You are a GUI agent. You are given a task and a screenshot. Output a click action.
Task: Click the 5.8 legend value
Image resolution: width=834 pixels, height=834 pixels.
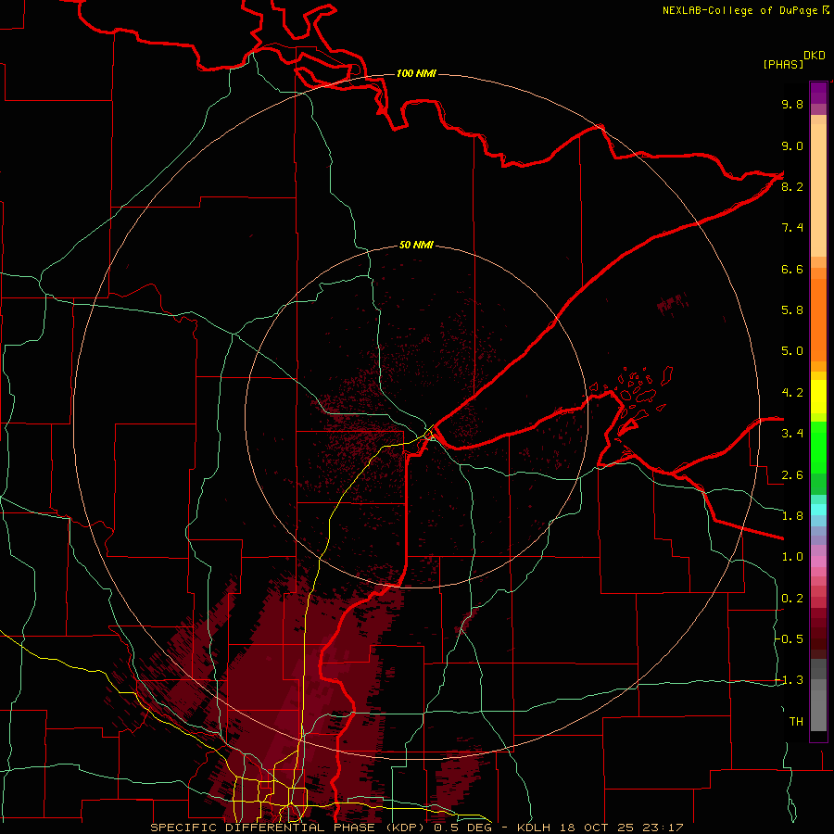click(792, 310)
